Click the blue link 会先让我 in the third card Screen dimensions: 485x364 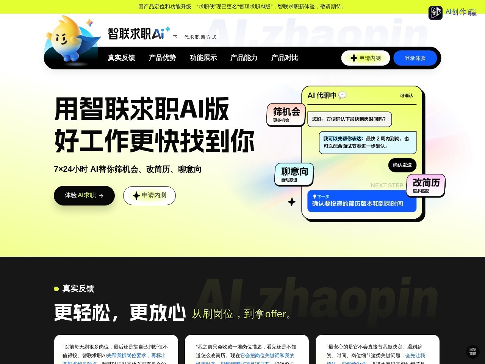(x=415, y=356)
